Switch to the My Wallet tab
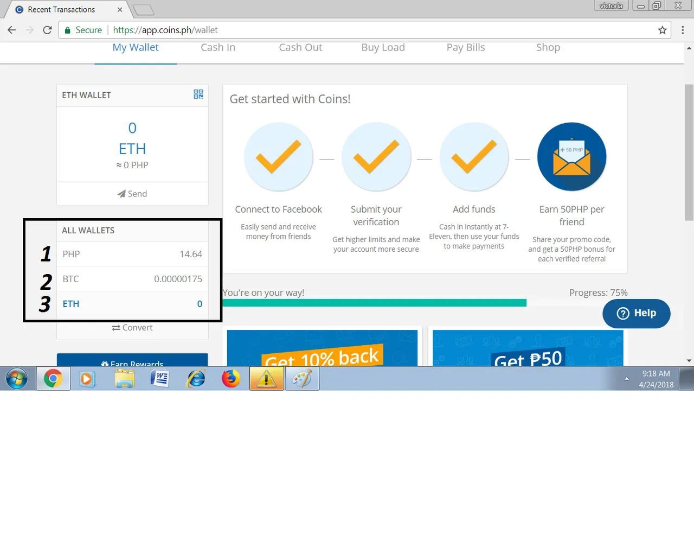The height and width of the screenshot is (541, 694). pos(136,48)
